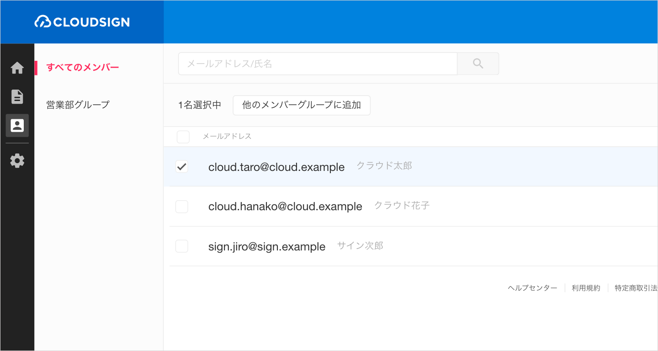Click the CloudSign logo
The height and width of the screenshot is (351, 658).
tap(82, 22)
